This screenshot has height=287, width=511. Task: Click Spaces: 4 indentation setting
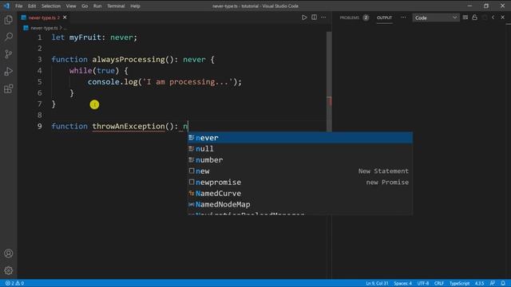point(402,283)
